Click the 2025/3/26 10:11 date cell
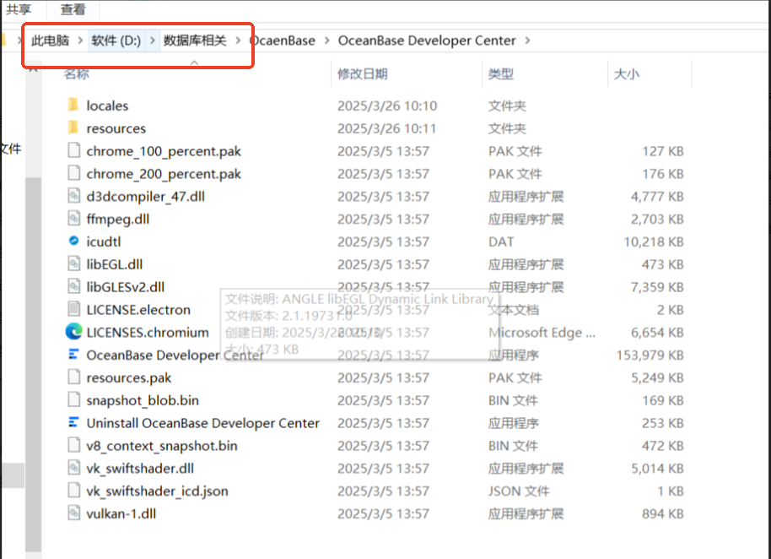This screenshot has width=771, height=559. pyautogui.click(x=387, y=128)
